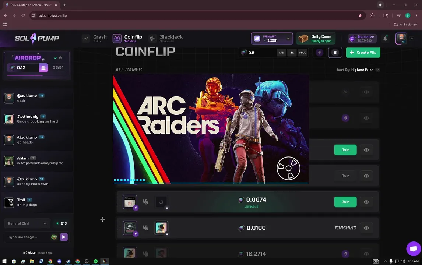422x265 pixels.
Task: Click the greyed-out Join button
Action: click(x=345, y=176)
